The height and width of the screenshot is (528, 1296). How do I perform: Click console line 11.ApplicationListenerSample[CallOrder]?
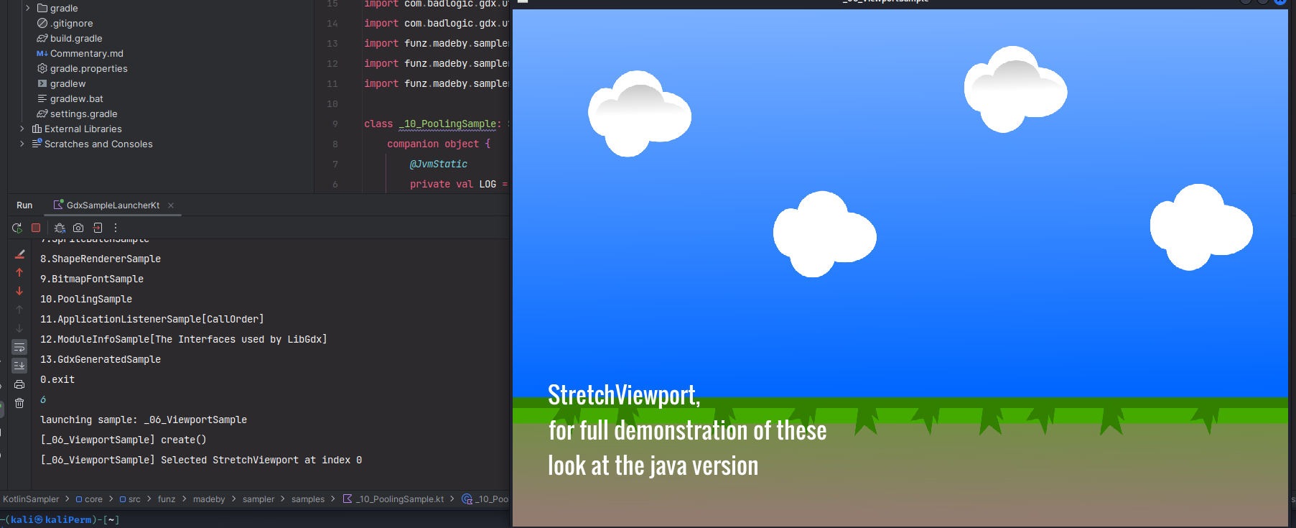click(x=152, y=320)
